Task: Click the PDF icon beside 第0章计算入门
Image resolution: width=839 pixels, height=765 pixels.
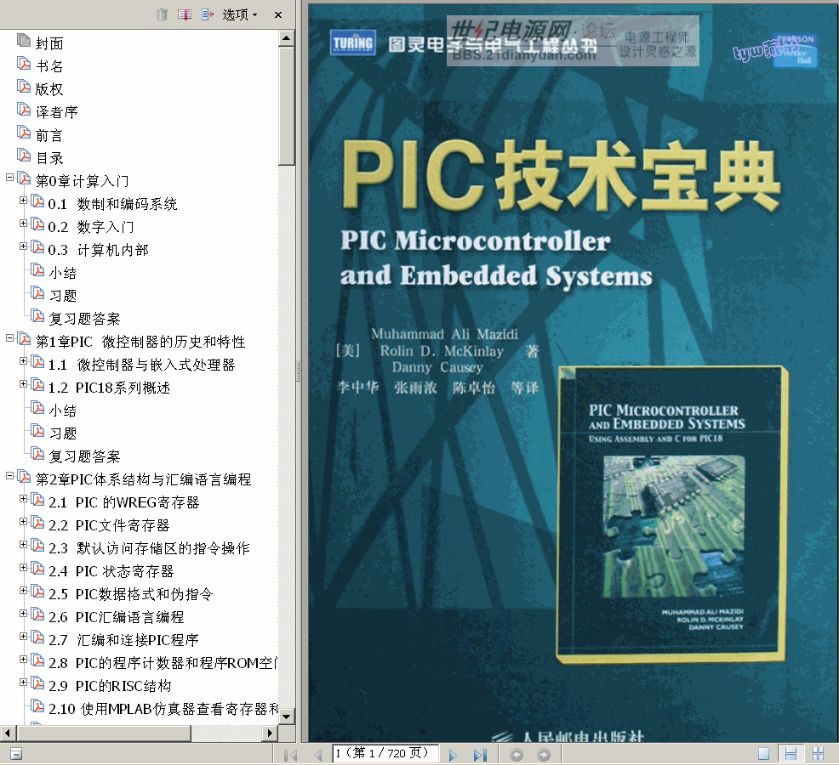Action: [24, 178]
